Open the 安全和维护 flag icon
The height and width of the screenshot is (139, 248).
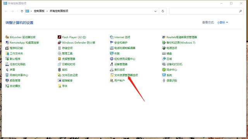(112, 42)
